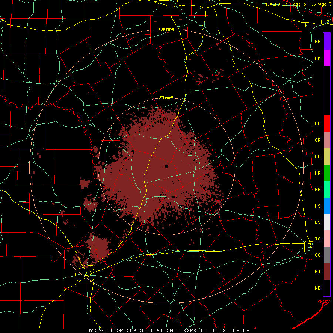
Task: Click the '09:09' timestamp
Action: [x=242, y=330]
